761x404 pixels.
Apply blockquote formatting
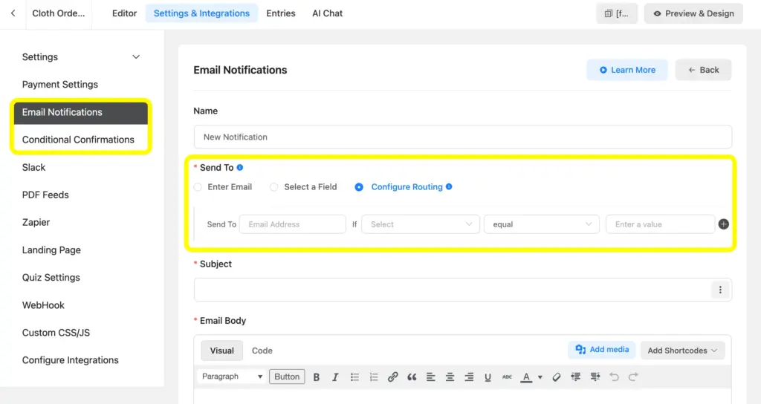pyautogui.click(x=412, y=377)
